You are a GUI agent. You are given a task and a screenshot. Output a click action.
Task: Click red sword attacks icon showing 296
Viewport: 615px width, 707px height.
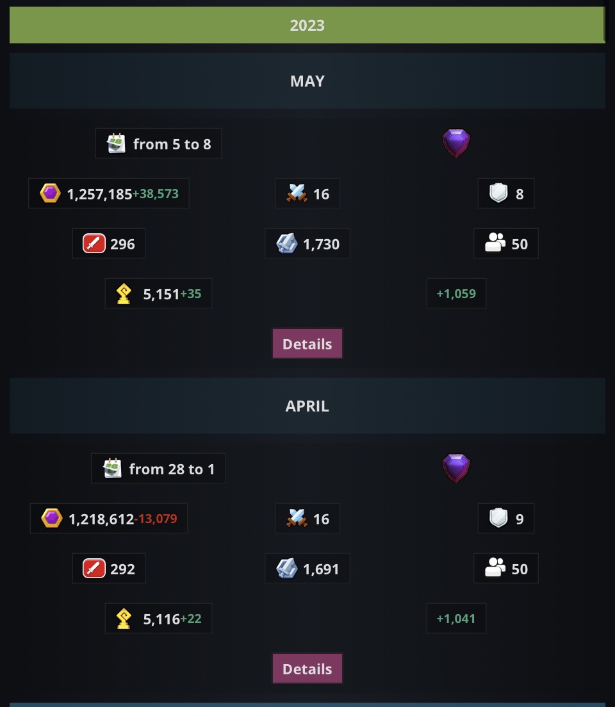coord(94,244)
